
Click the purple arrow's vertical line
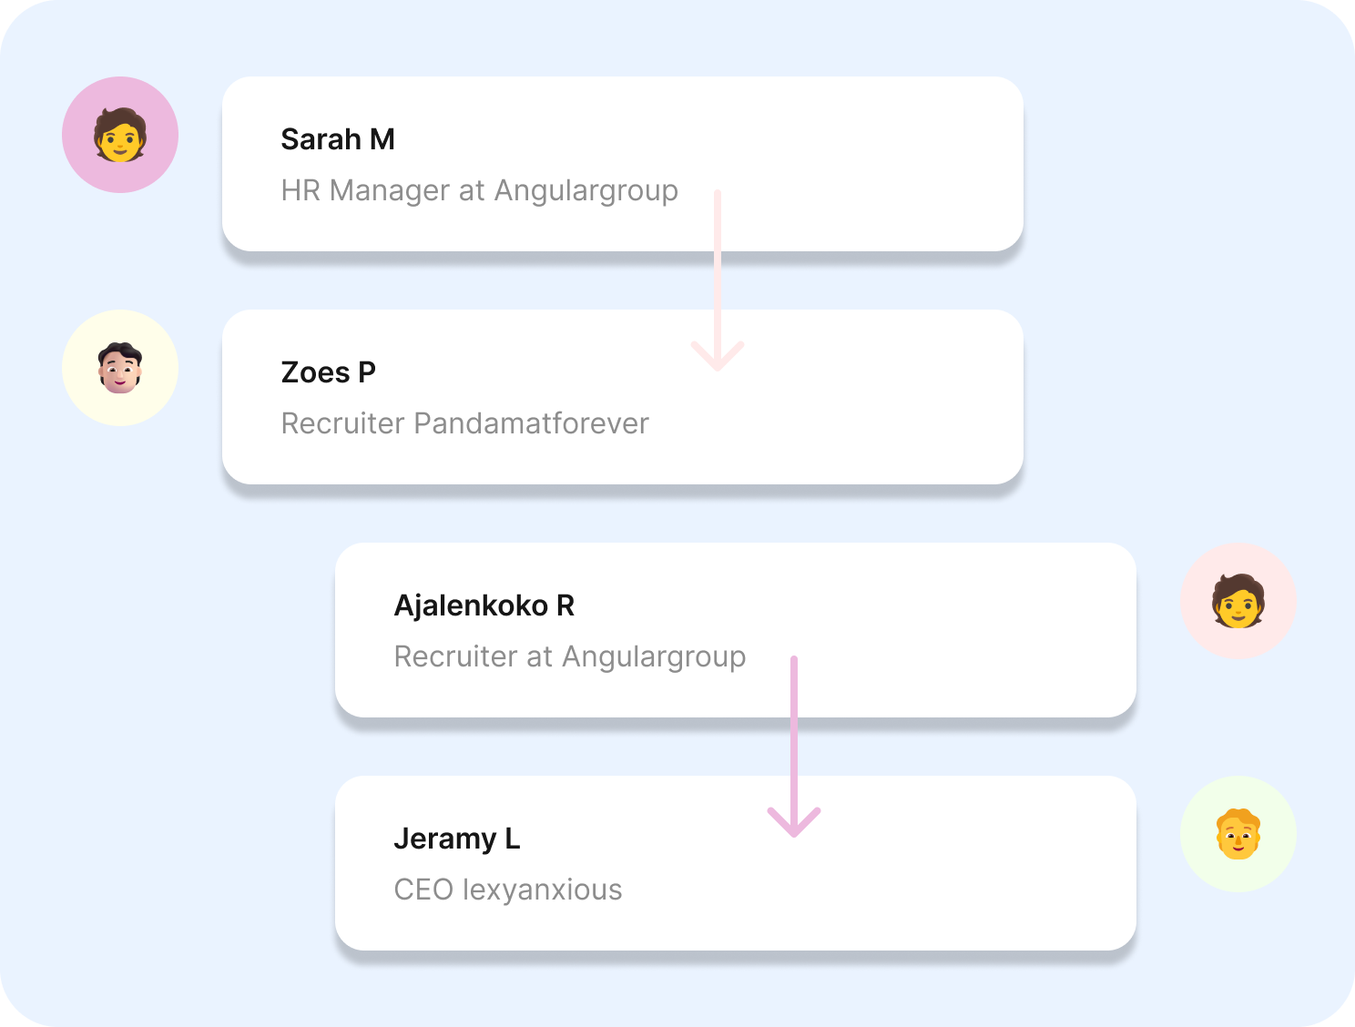click(x=794, y=739)
